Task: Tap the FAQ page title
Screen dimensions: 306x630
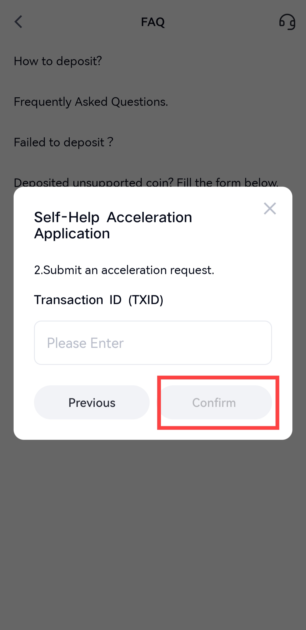Action: pyautogui.click(x=153, y=22)
